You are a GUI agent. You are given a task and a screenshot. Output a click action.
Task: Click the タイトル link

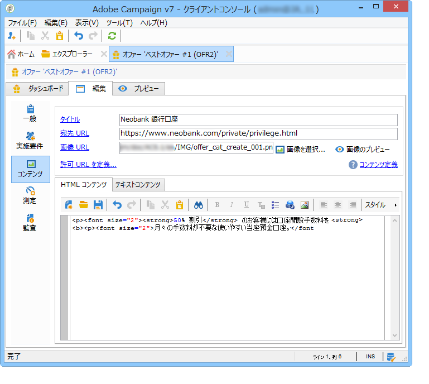(x=70, y=119)
